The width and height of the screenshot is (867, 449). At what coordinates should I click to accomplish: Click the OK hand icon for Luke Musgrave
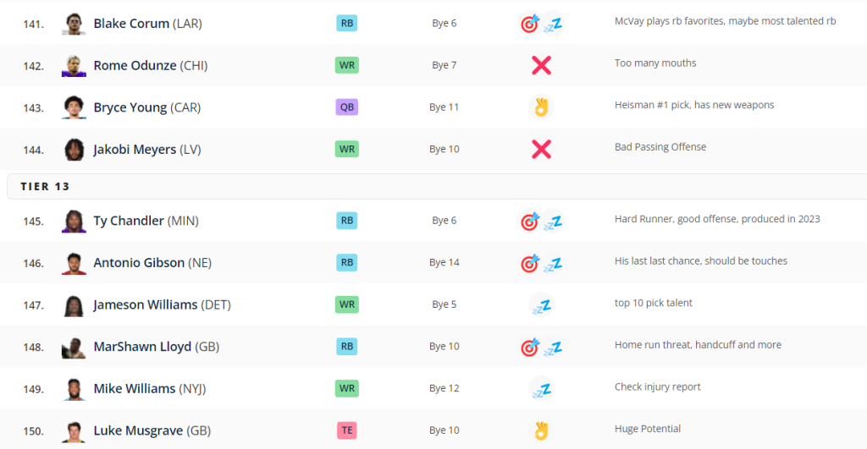point(541,430)
